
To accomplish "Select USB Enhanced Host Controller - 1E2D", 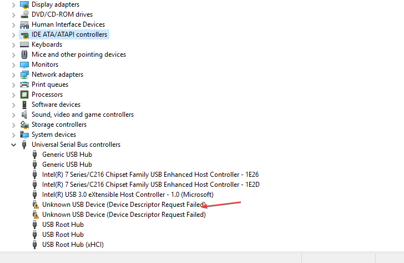I will [x=150, y=185].
